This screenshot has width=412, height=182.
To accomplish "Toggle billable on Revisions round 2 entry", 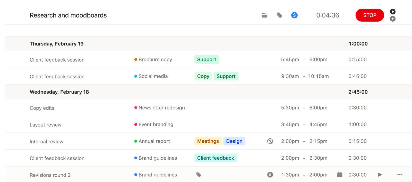I will [x=270, y=175].
